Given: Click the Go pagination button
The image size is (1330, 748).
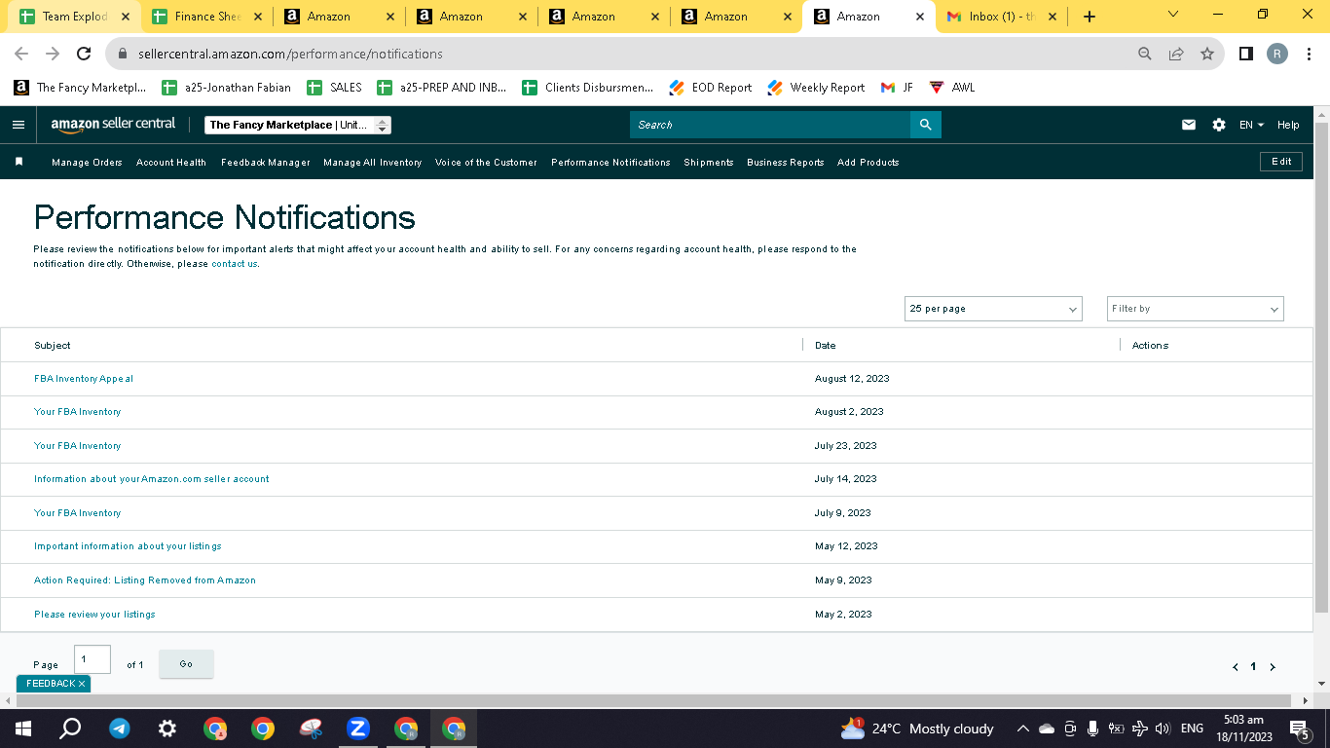Looking at the screenshot, I should click(186, 664).
